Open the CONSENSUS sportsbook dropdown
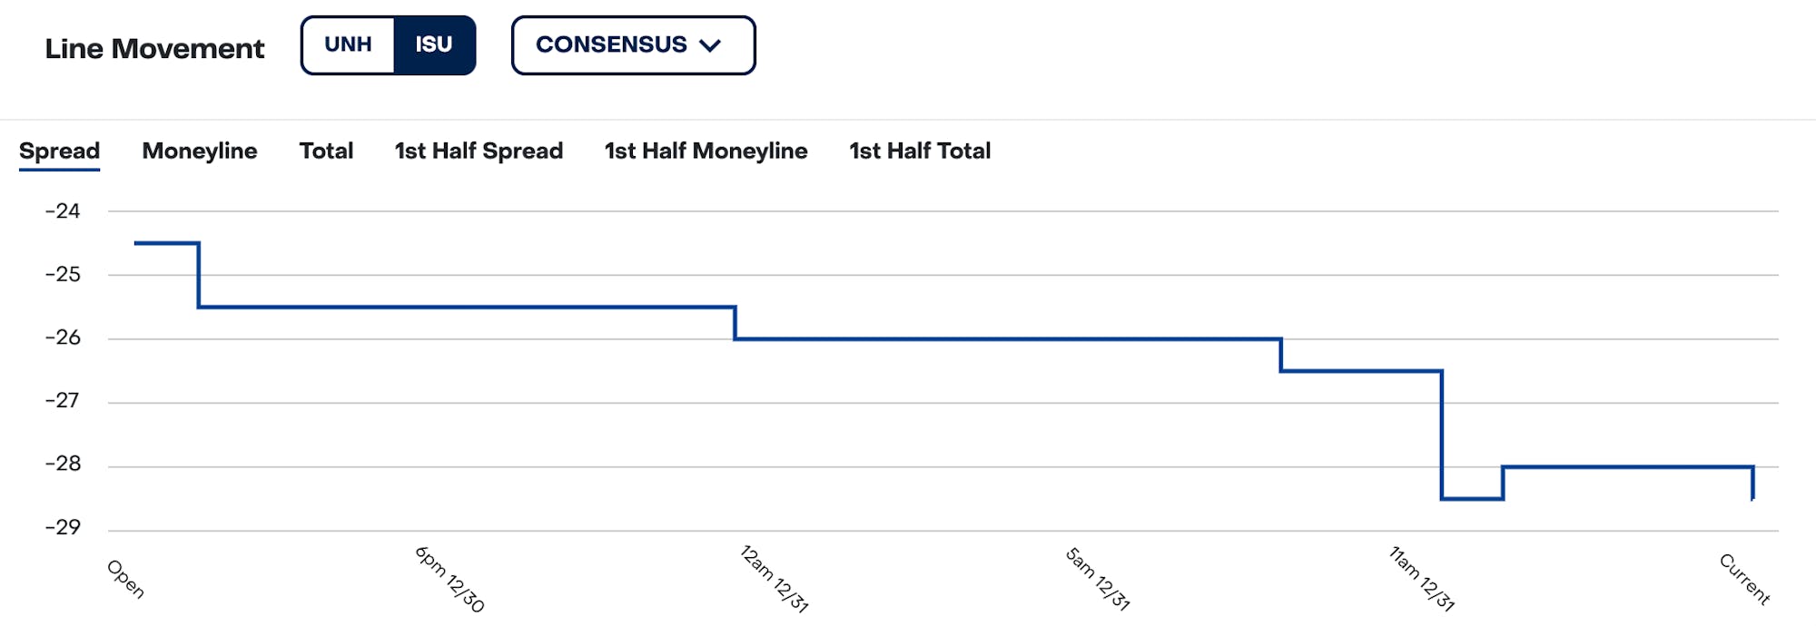Image resolution: width=1816 pixels, height=626 pixels. [x=633, y=45]
